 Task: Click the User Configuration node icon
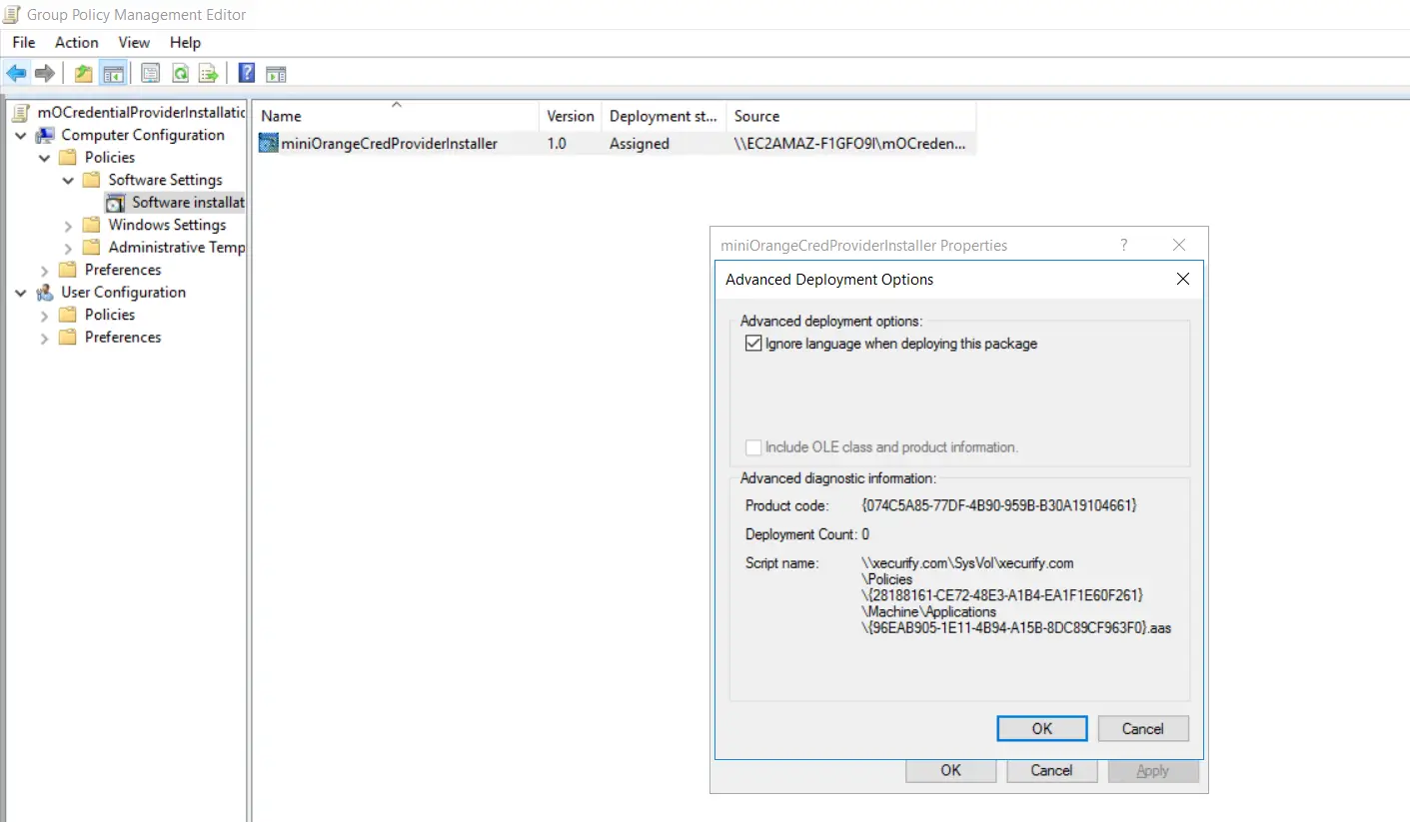pos(46,293)
